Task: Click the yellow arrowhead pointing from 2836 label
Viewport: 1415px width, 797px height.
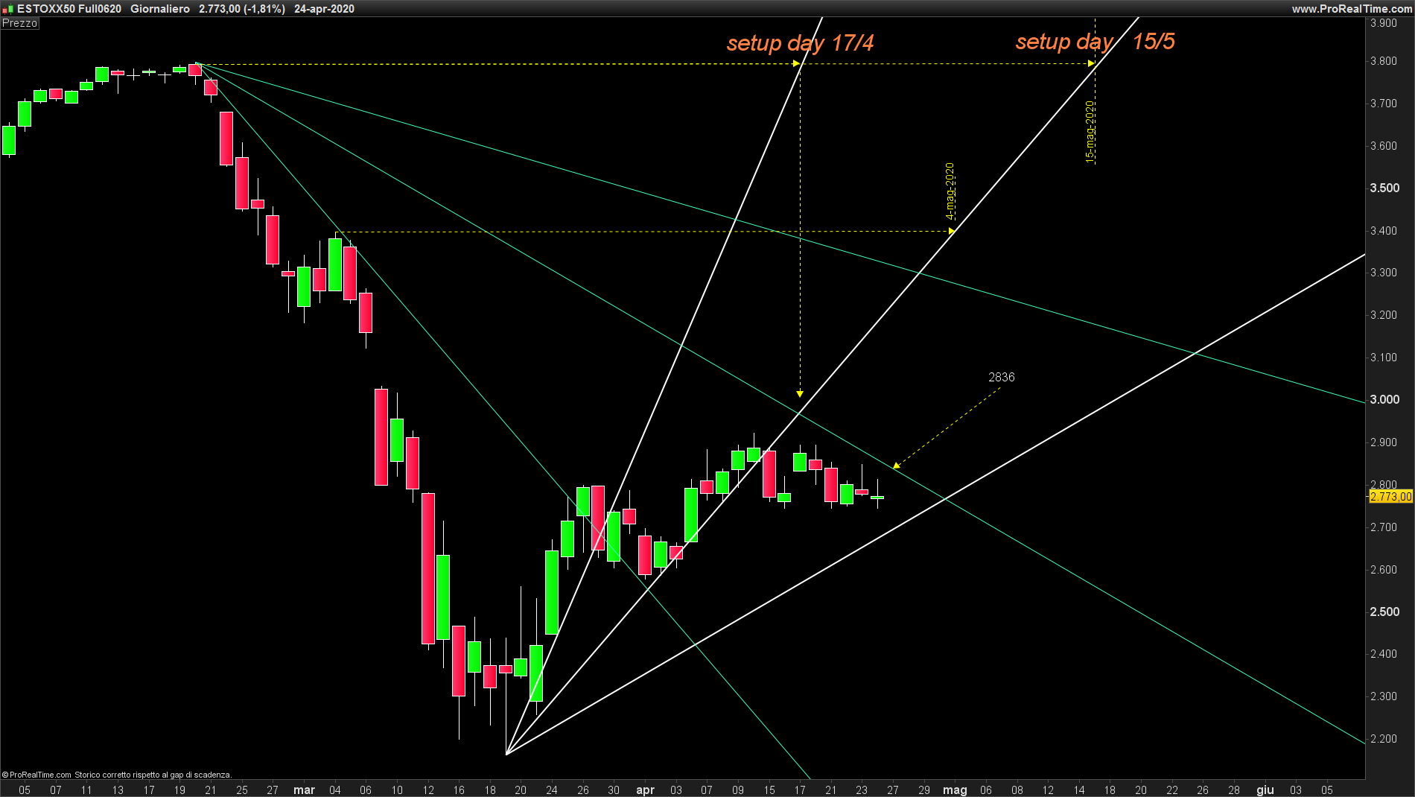Action: [x=897, y=466]
